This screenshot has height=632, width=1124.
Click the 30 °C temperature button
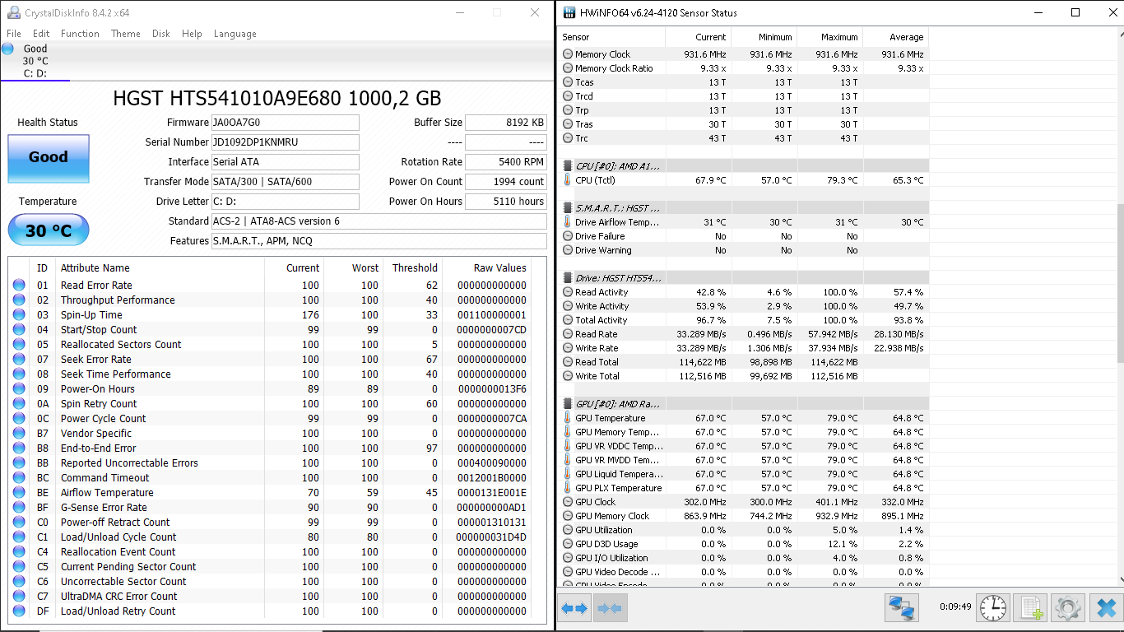pos(49,230)
